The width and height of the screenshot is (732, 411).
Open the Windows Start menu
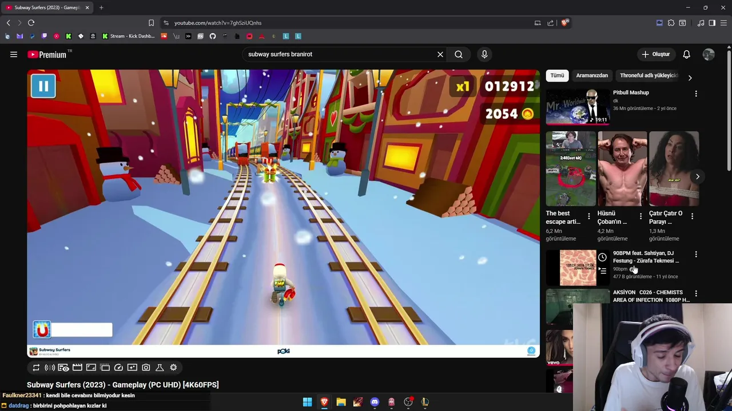tap(307, 402)
